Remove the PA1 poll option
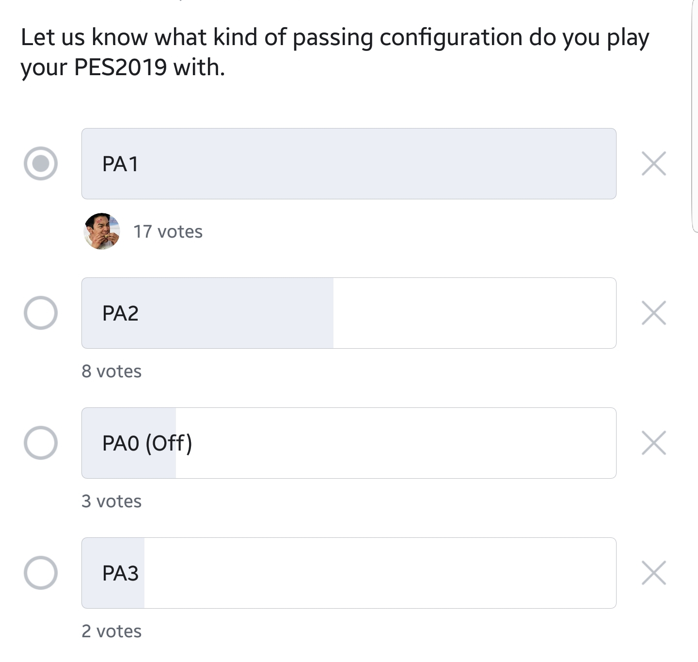 click(x=653, y=163)
